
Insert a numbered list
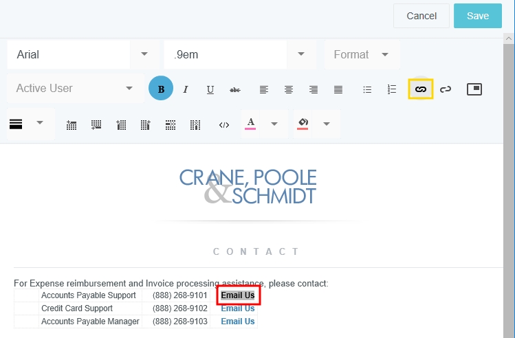pos(392,89)
